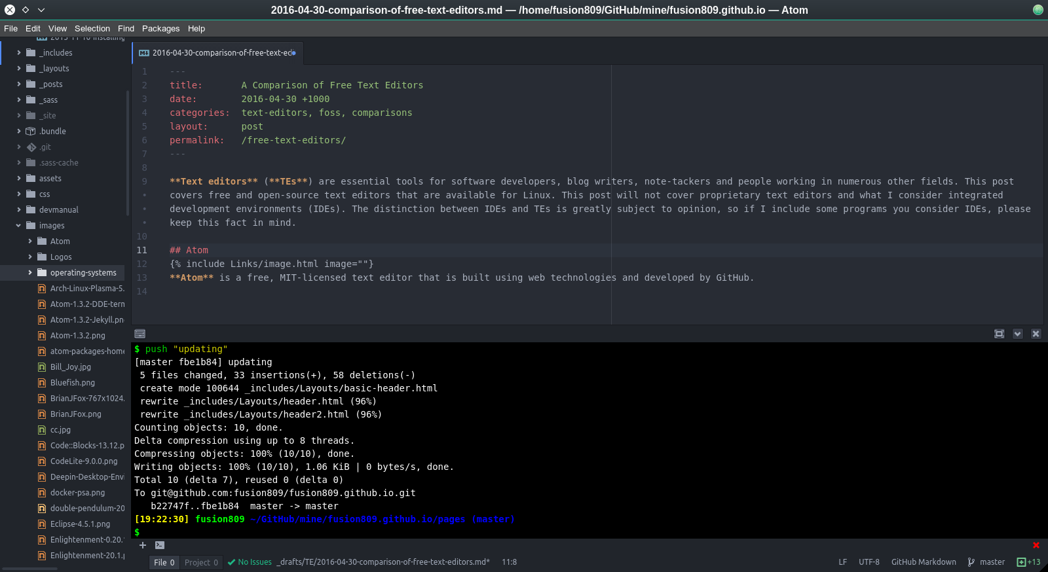Click the 11:8 cursor position
Screen dimensions: 1048x572
coord(509,562)
